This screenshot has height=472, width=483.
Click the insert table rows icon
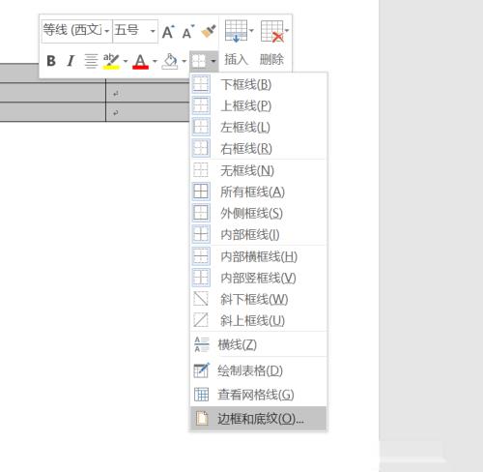pos(236,31)
